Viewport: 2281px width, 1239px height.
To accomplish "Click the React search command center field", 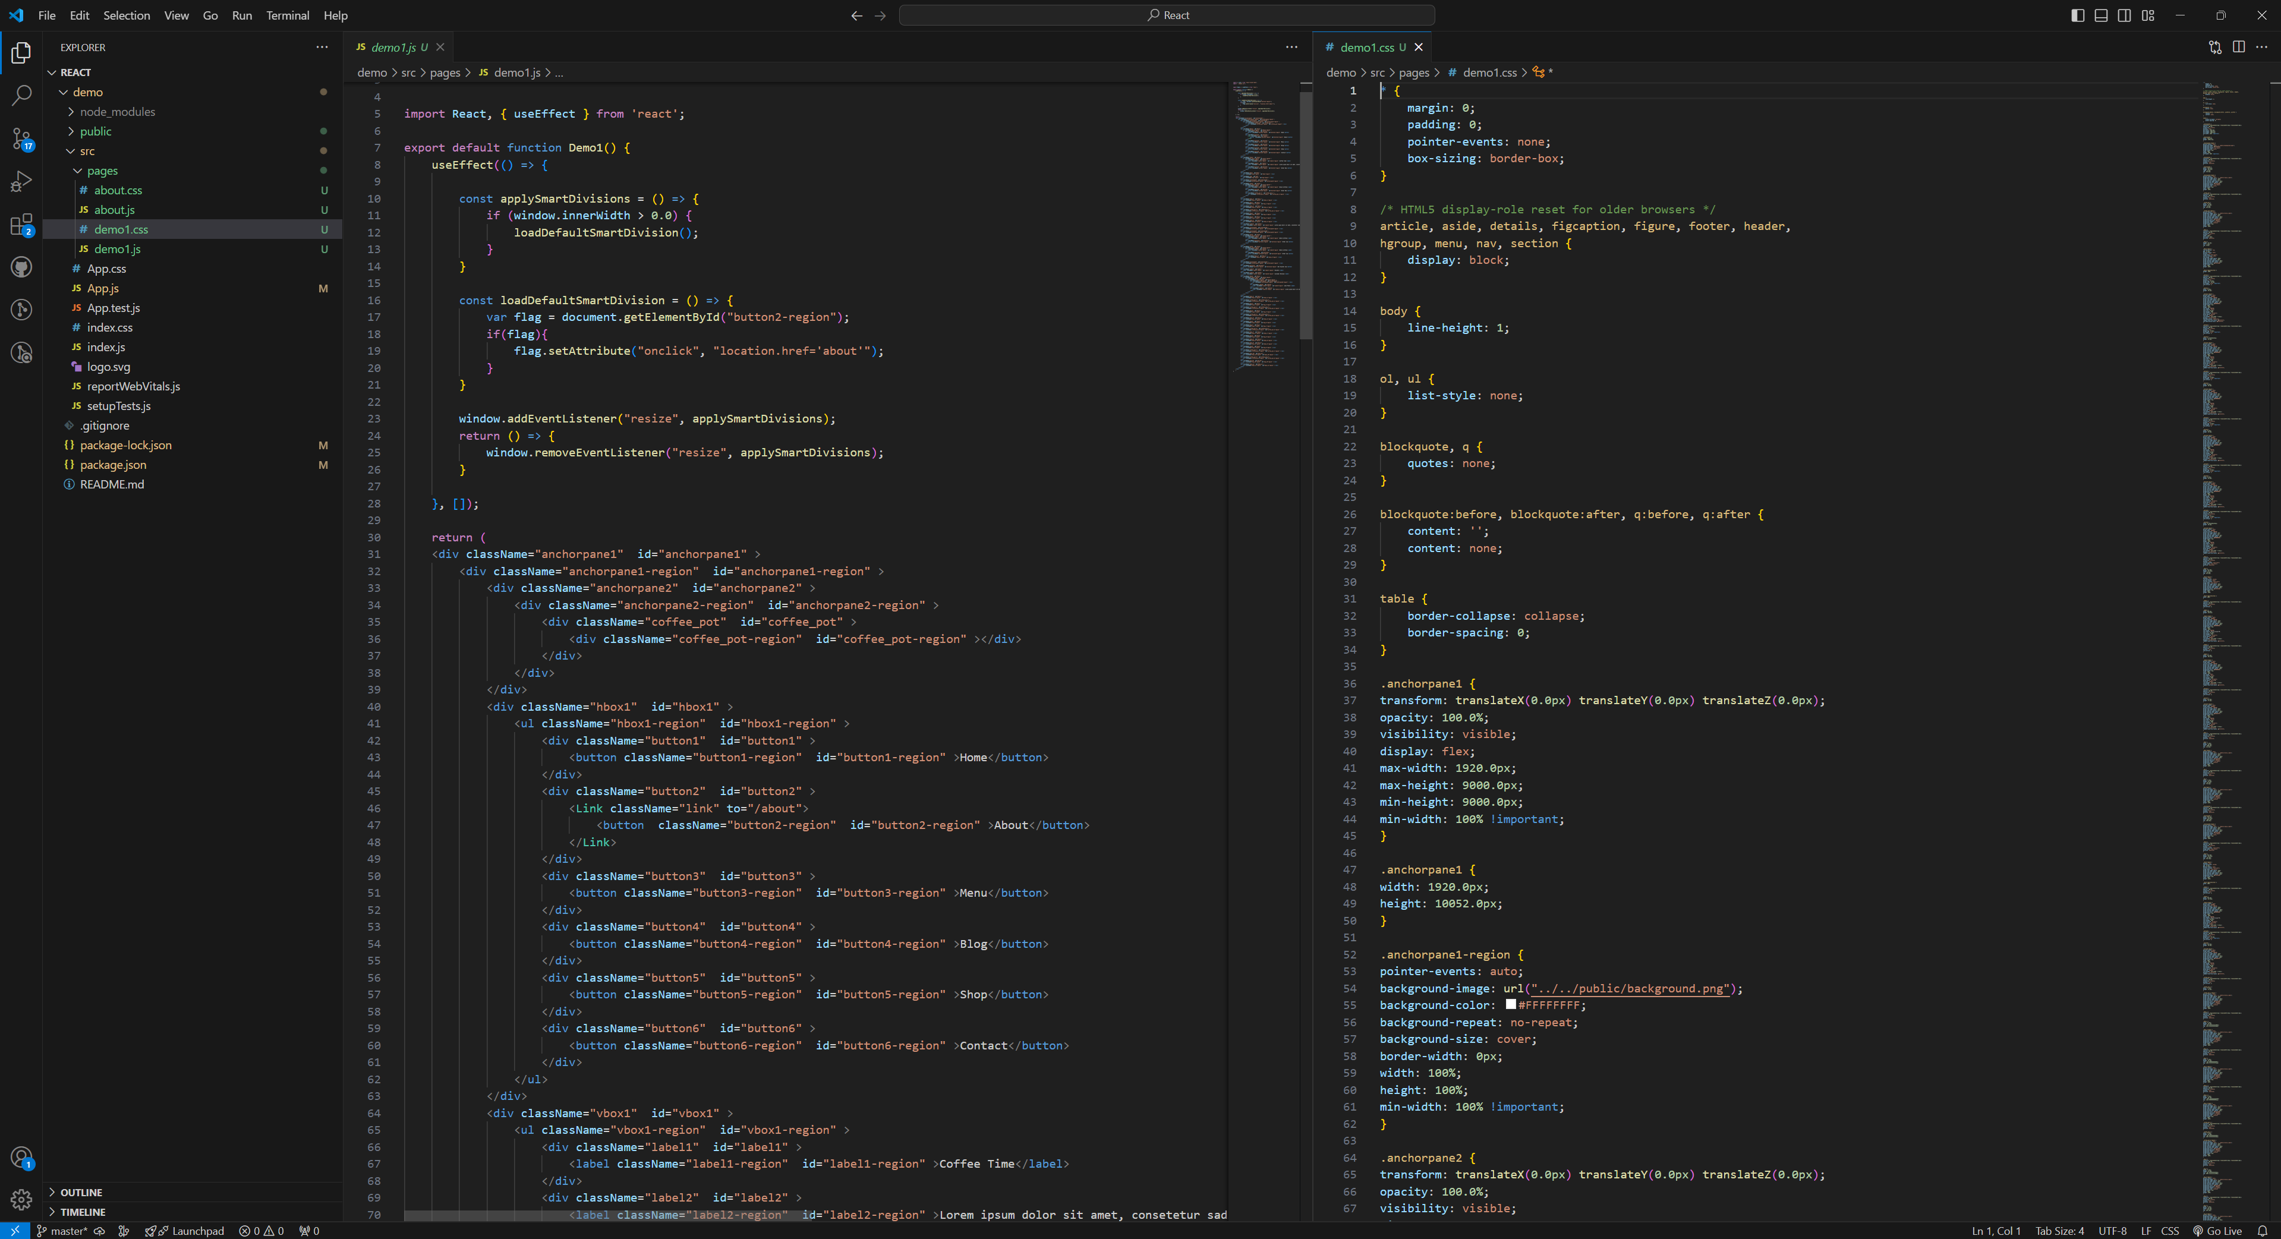I will pyautogui.click(x=1166, y=15).
